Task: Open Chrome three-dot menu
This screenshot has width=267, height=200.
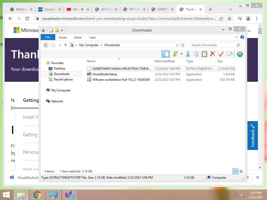Action: [x=257, y=18]
